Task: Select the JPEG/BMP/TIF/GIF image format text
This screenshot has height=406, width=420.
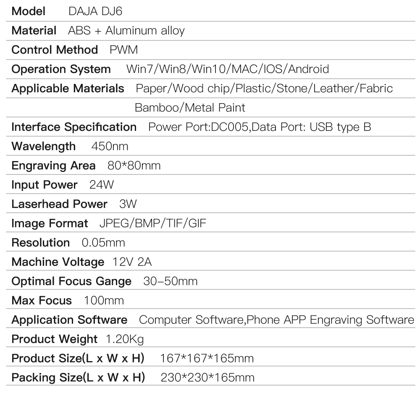Action: pyautogui.click(x=153, y=223)
